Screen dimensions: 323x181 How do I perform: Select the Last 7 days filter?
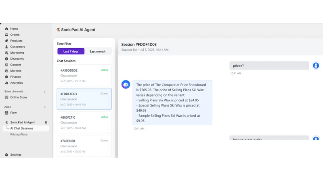71,51
